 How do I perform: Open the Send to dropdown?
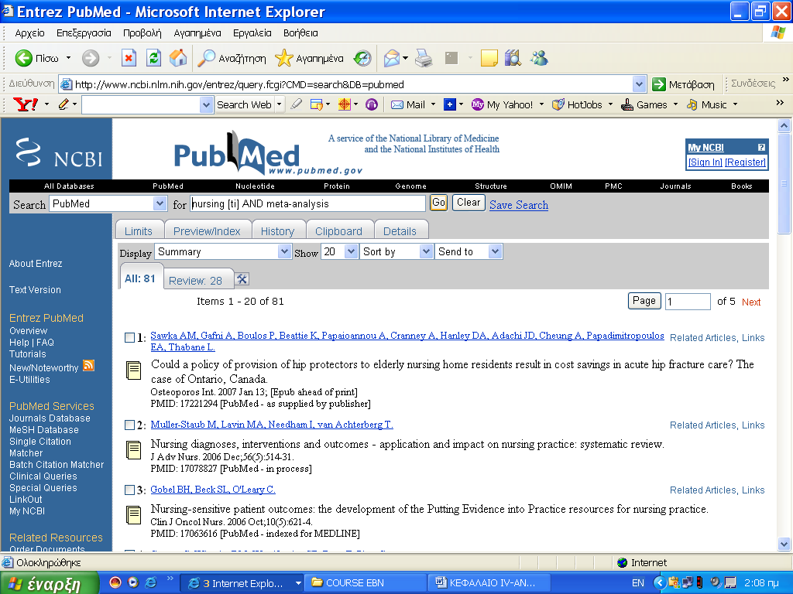point(495,251)
